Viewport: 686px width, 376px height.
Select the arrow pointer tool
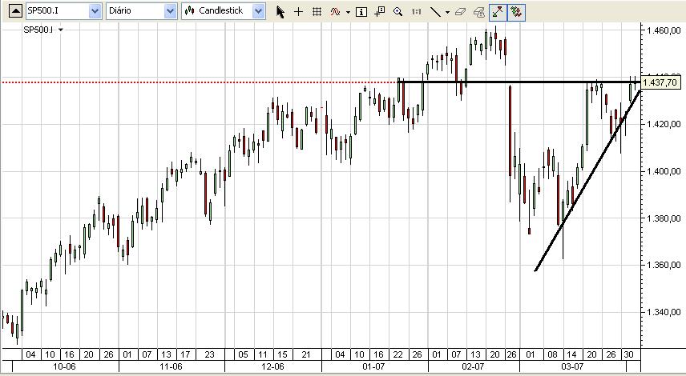[x=280, y=12]
